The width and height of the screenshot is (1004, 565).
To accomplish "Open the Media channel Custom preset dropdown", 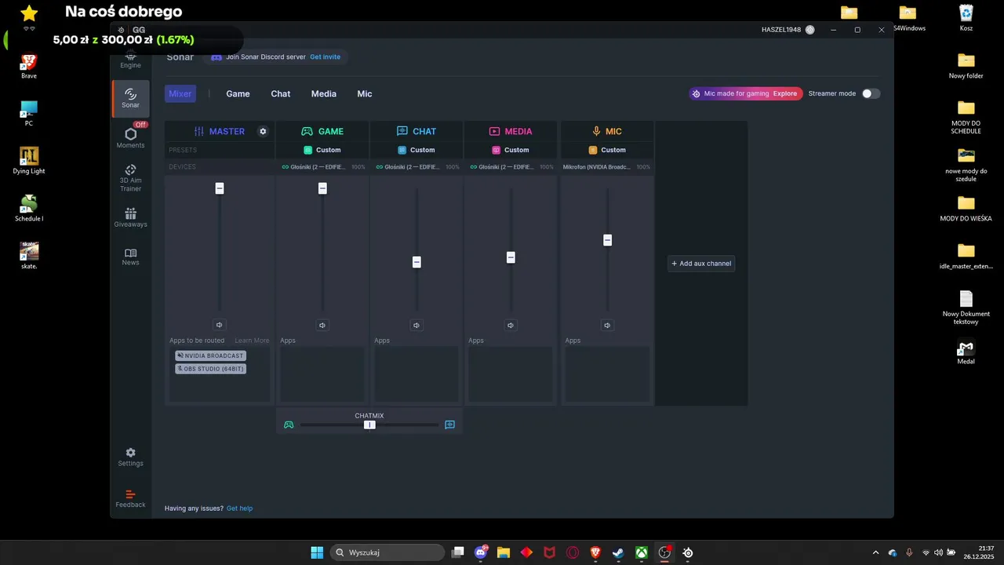I will [511, 150].
